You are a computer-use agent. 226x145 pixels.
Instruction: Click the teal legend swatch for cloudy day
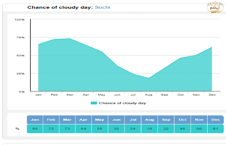pyautogui.click(x=94, y=103)
